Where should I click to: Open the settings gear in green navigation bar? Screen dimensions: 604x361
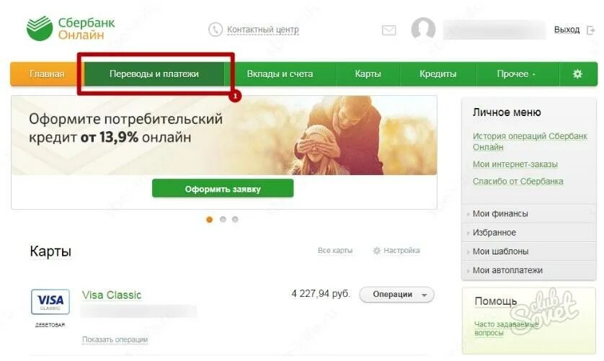tap(577, 73)
